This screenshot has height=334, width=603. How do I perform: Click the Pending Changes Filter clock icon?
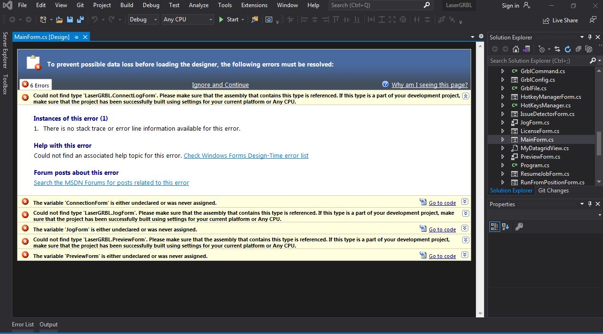coord(541,49)
